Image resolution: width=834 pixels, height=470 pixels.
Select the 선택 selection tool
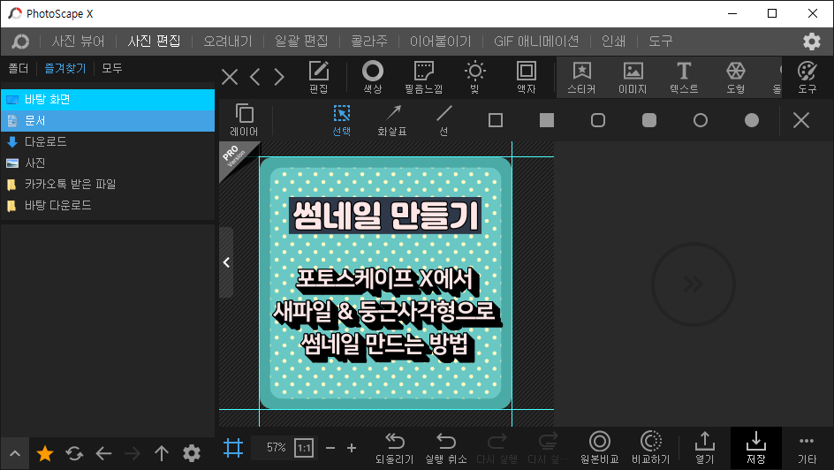pos(342,120)
